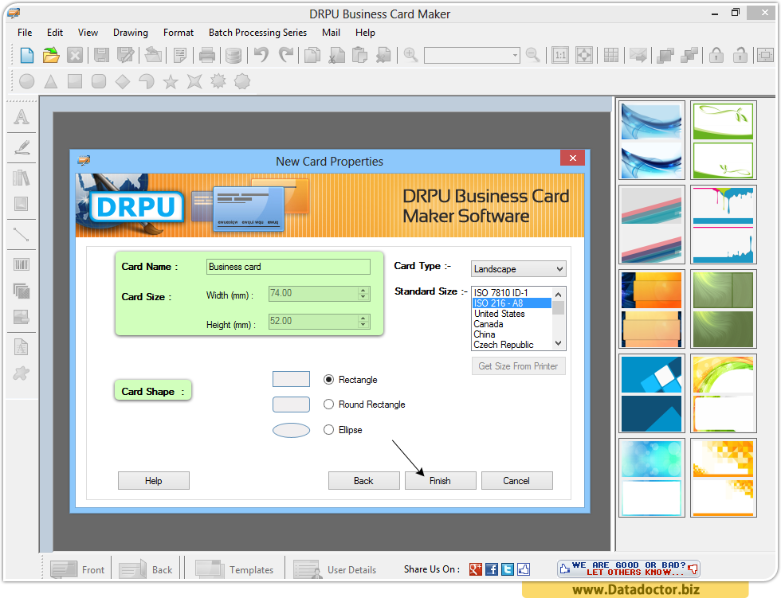Viewport: 781px width, 598px height.
Task: Click the Back button in dialog
Action: 363,481
